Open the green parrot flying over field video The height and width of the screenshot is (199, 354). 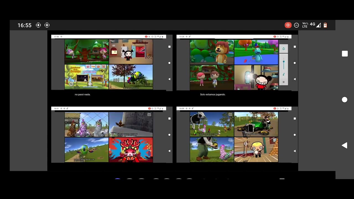(x=87, y=150)
